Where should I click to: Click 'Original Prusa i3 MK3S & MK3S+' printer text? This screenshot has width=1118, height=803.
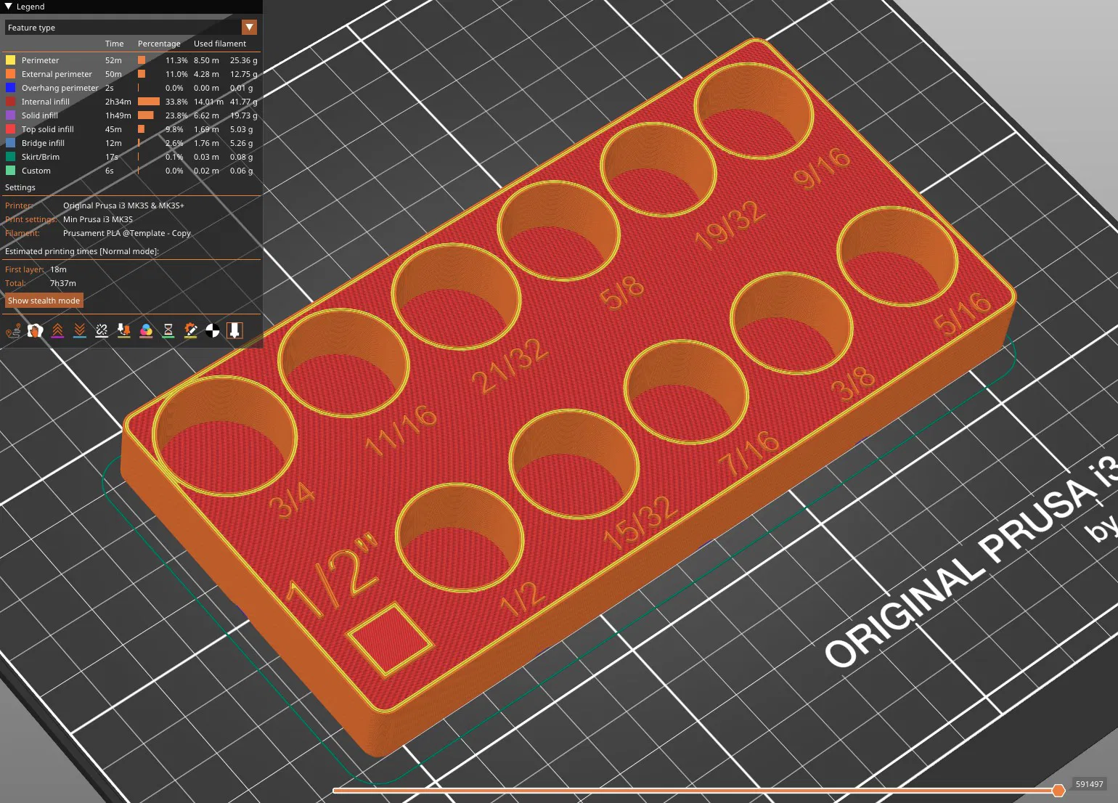[123, 205]
